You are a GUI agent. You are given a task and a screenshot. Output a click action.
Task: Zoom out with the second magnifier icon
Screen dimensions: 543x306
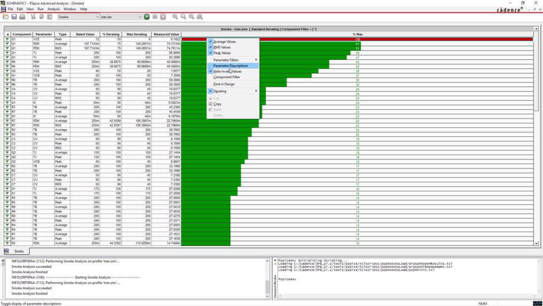(183, 17)
